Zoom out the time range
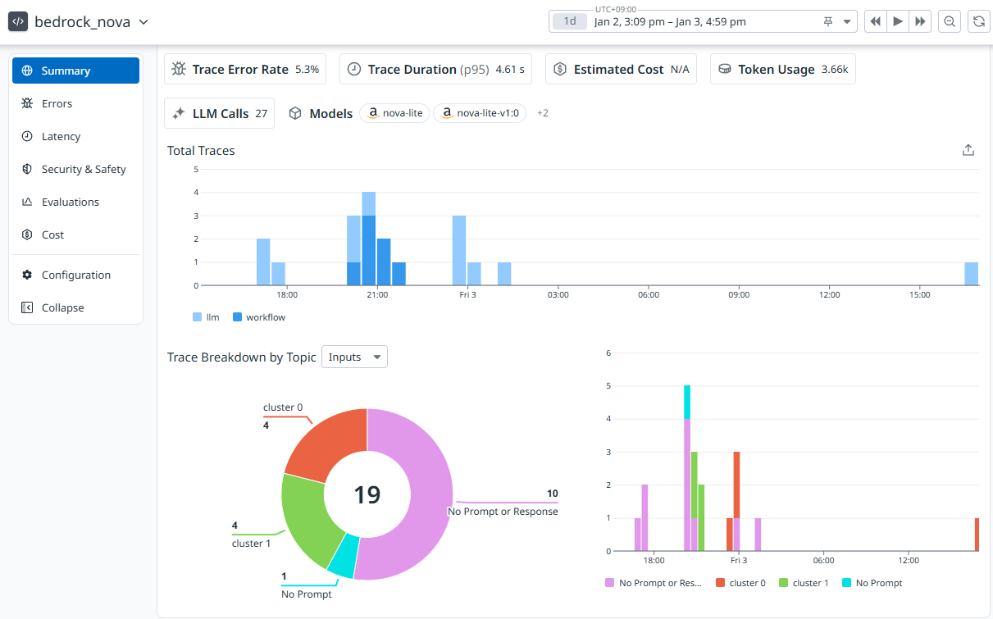The image size is (993, 619). [x=950, y=21]
